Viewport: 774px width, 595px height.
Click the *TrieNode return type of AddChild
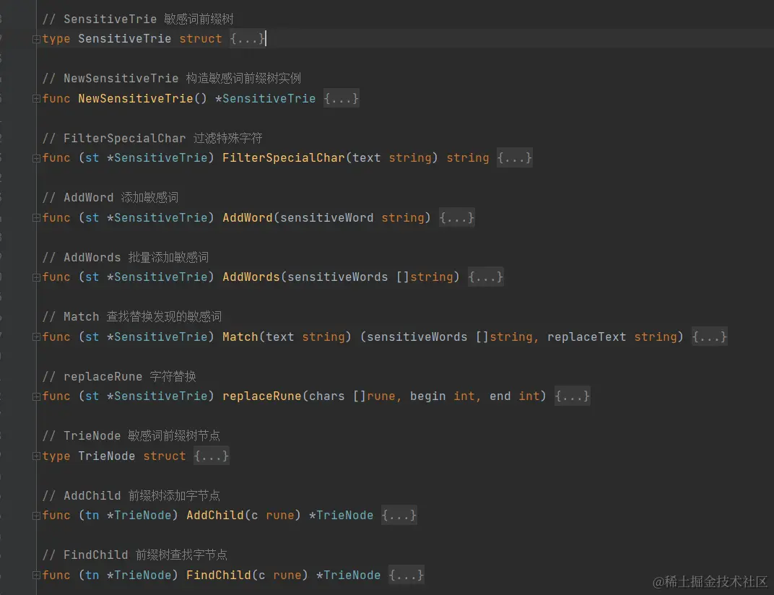point(341,515)
